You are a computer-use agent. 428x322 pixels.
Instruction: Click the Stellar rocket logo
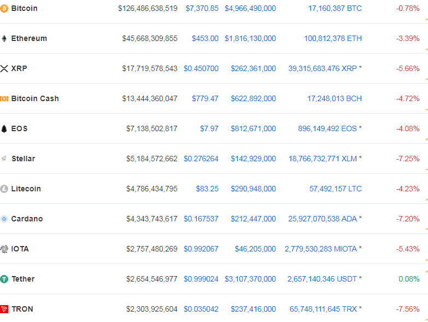[4, 159]
